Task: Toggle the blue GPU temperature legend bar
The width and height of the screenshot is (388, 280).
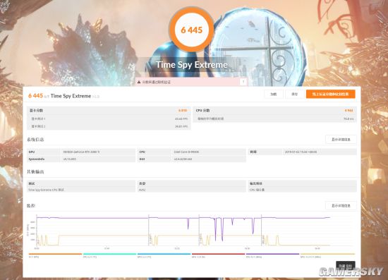Action: [x=164, y=254]
